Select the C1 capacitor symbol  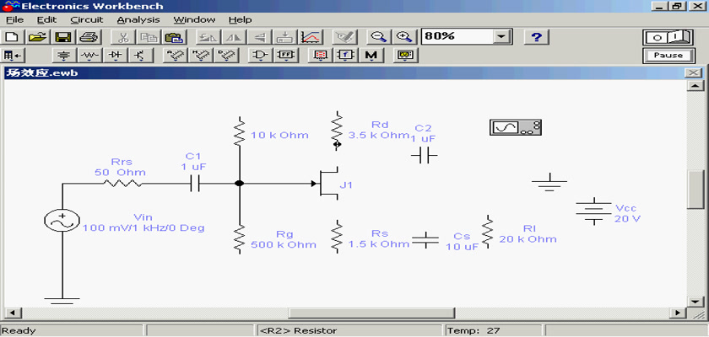click(x=195, y=184)
